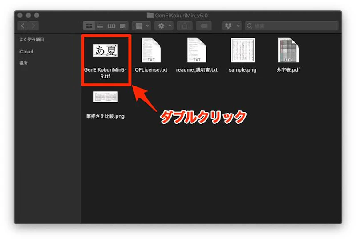Click the OFLicense.txt file name label
The image size is (356, 241).
pos(151,70)
